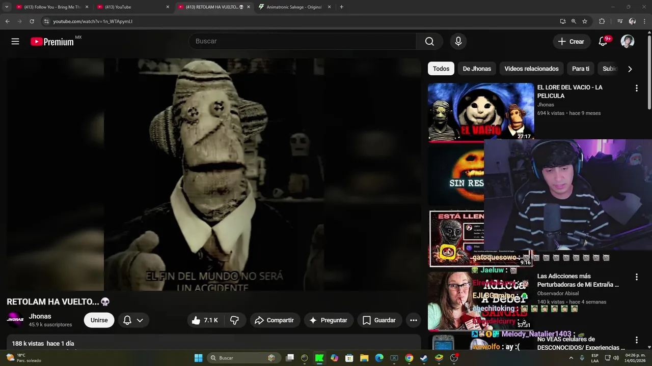Click the Crear button
The image size is (652, 366).
[572, 42]
